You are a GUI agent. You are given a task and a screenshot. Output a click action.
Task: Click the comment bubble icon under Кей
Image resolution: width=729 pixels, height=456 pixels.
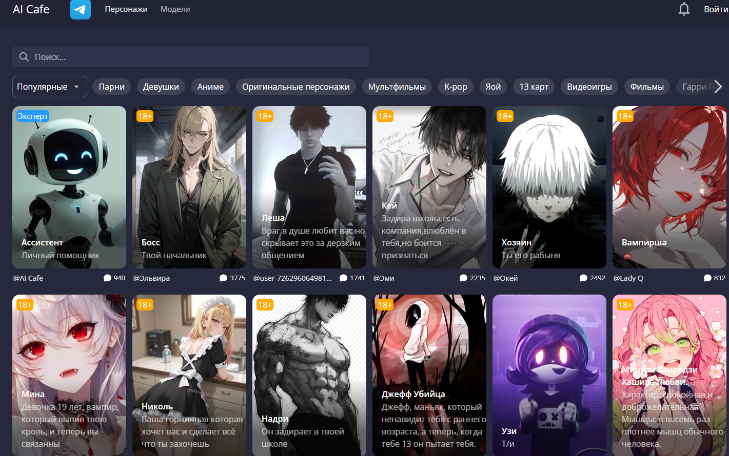463,278
